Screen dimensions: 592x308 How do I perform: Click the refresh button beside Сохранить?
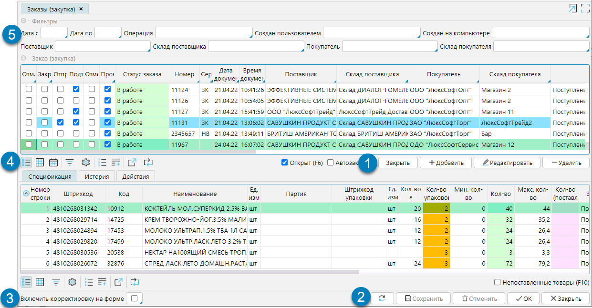click(x=382, y=298)
